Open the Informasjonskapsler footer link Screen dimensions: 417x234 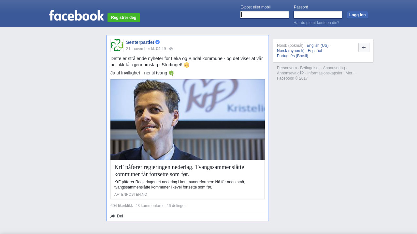pyautogui.click(x=325, y=73)
